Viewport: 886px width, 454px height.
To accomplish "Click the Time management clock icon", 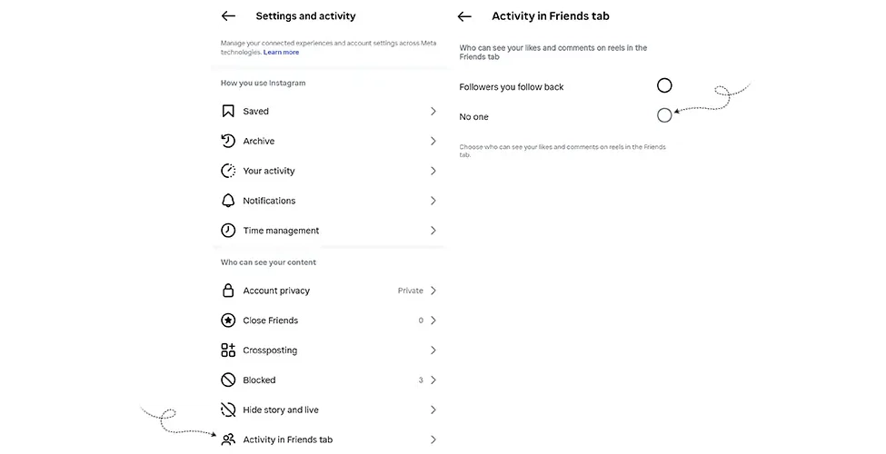I will click(x=228, y=231).
